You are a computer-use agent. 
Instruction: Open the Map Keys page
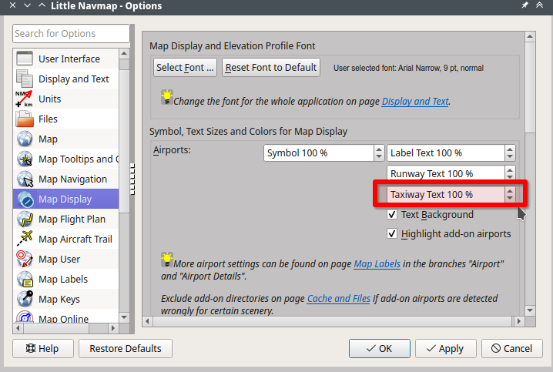pyautogui.click(x=67, y=300)
